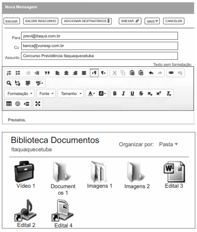Click the ENVIAR button
The image size is (197, 232).
(x=12, y=21)
